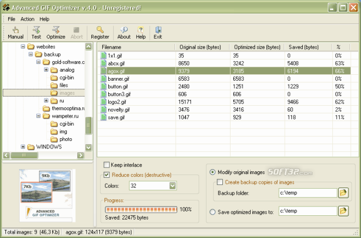The image size is (361, 238).
Task: Uncheck Reduce colors (destructive)
Action: (x=107, y=175)
